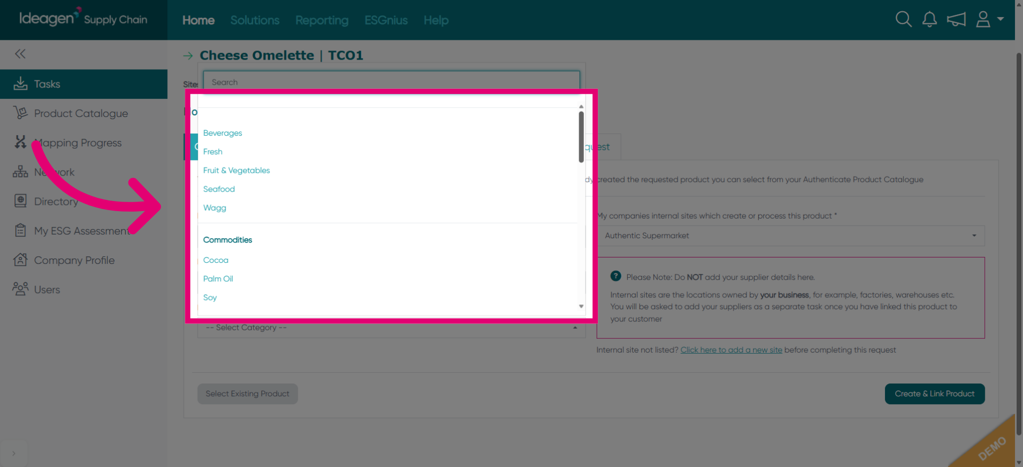Click the My ESG Assessment clipboard icon
1023x467 pixels.
20,230
